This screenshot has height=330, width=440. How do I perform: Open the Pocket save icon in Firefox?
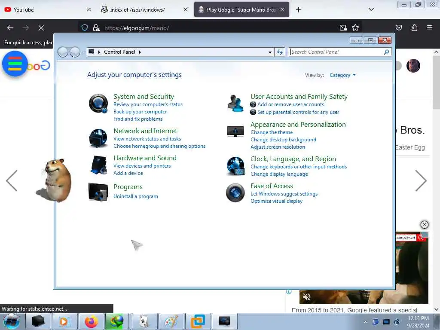399,27
